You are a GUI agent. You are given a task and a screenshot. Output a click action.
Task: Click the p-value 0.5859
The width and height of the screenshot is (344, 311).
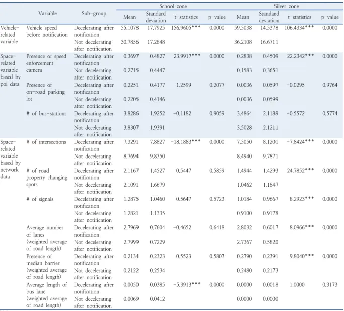click(217, 171)
